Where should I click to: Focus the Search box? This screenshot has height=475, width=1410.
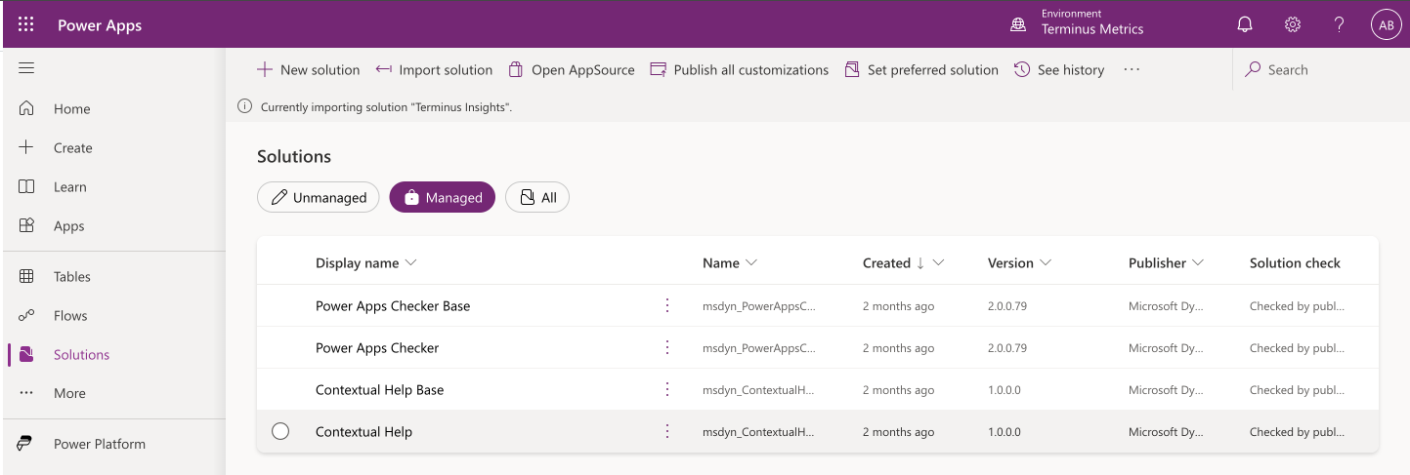(x=1319, y=70)
